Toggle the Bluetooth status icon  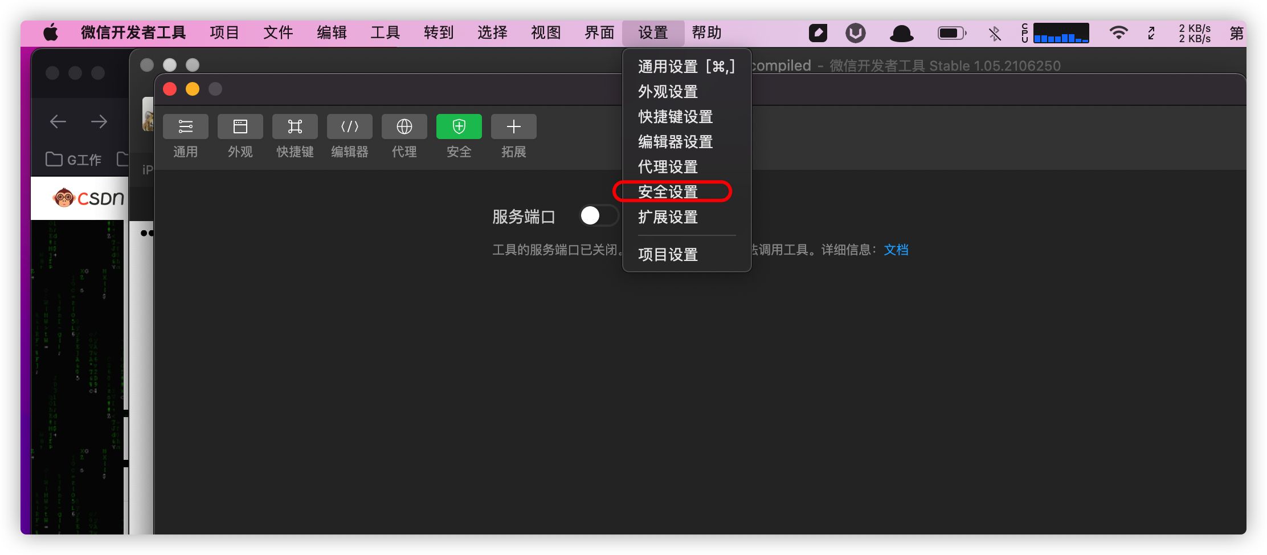point(995,33)
